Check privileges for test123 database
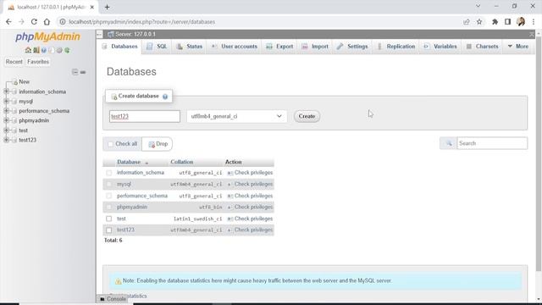The image size is (542, 305). [x=251, y=230]
